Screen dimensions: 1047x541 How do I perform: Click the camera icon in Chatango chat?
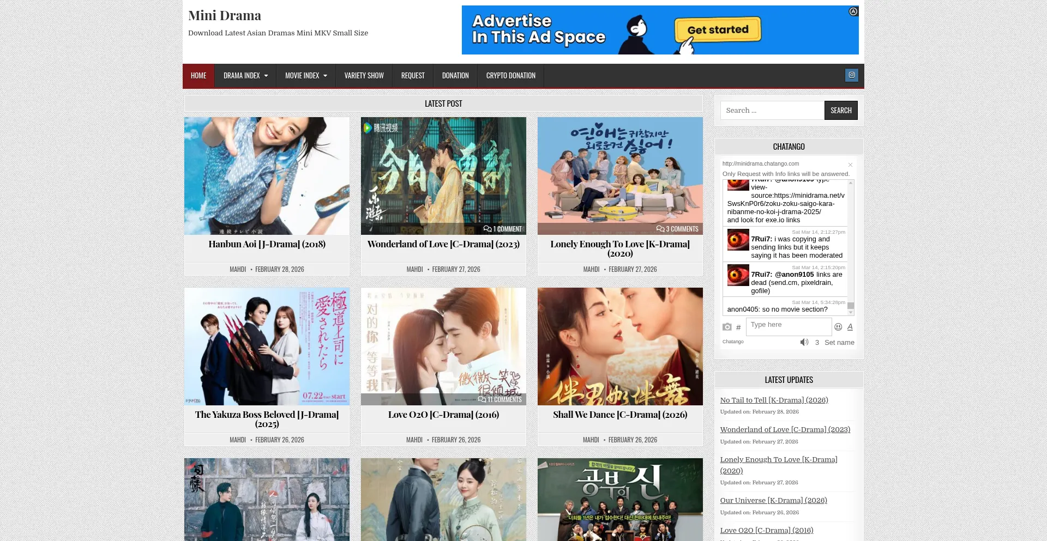[727, 327]
